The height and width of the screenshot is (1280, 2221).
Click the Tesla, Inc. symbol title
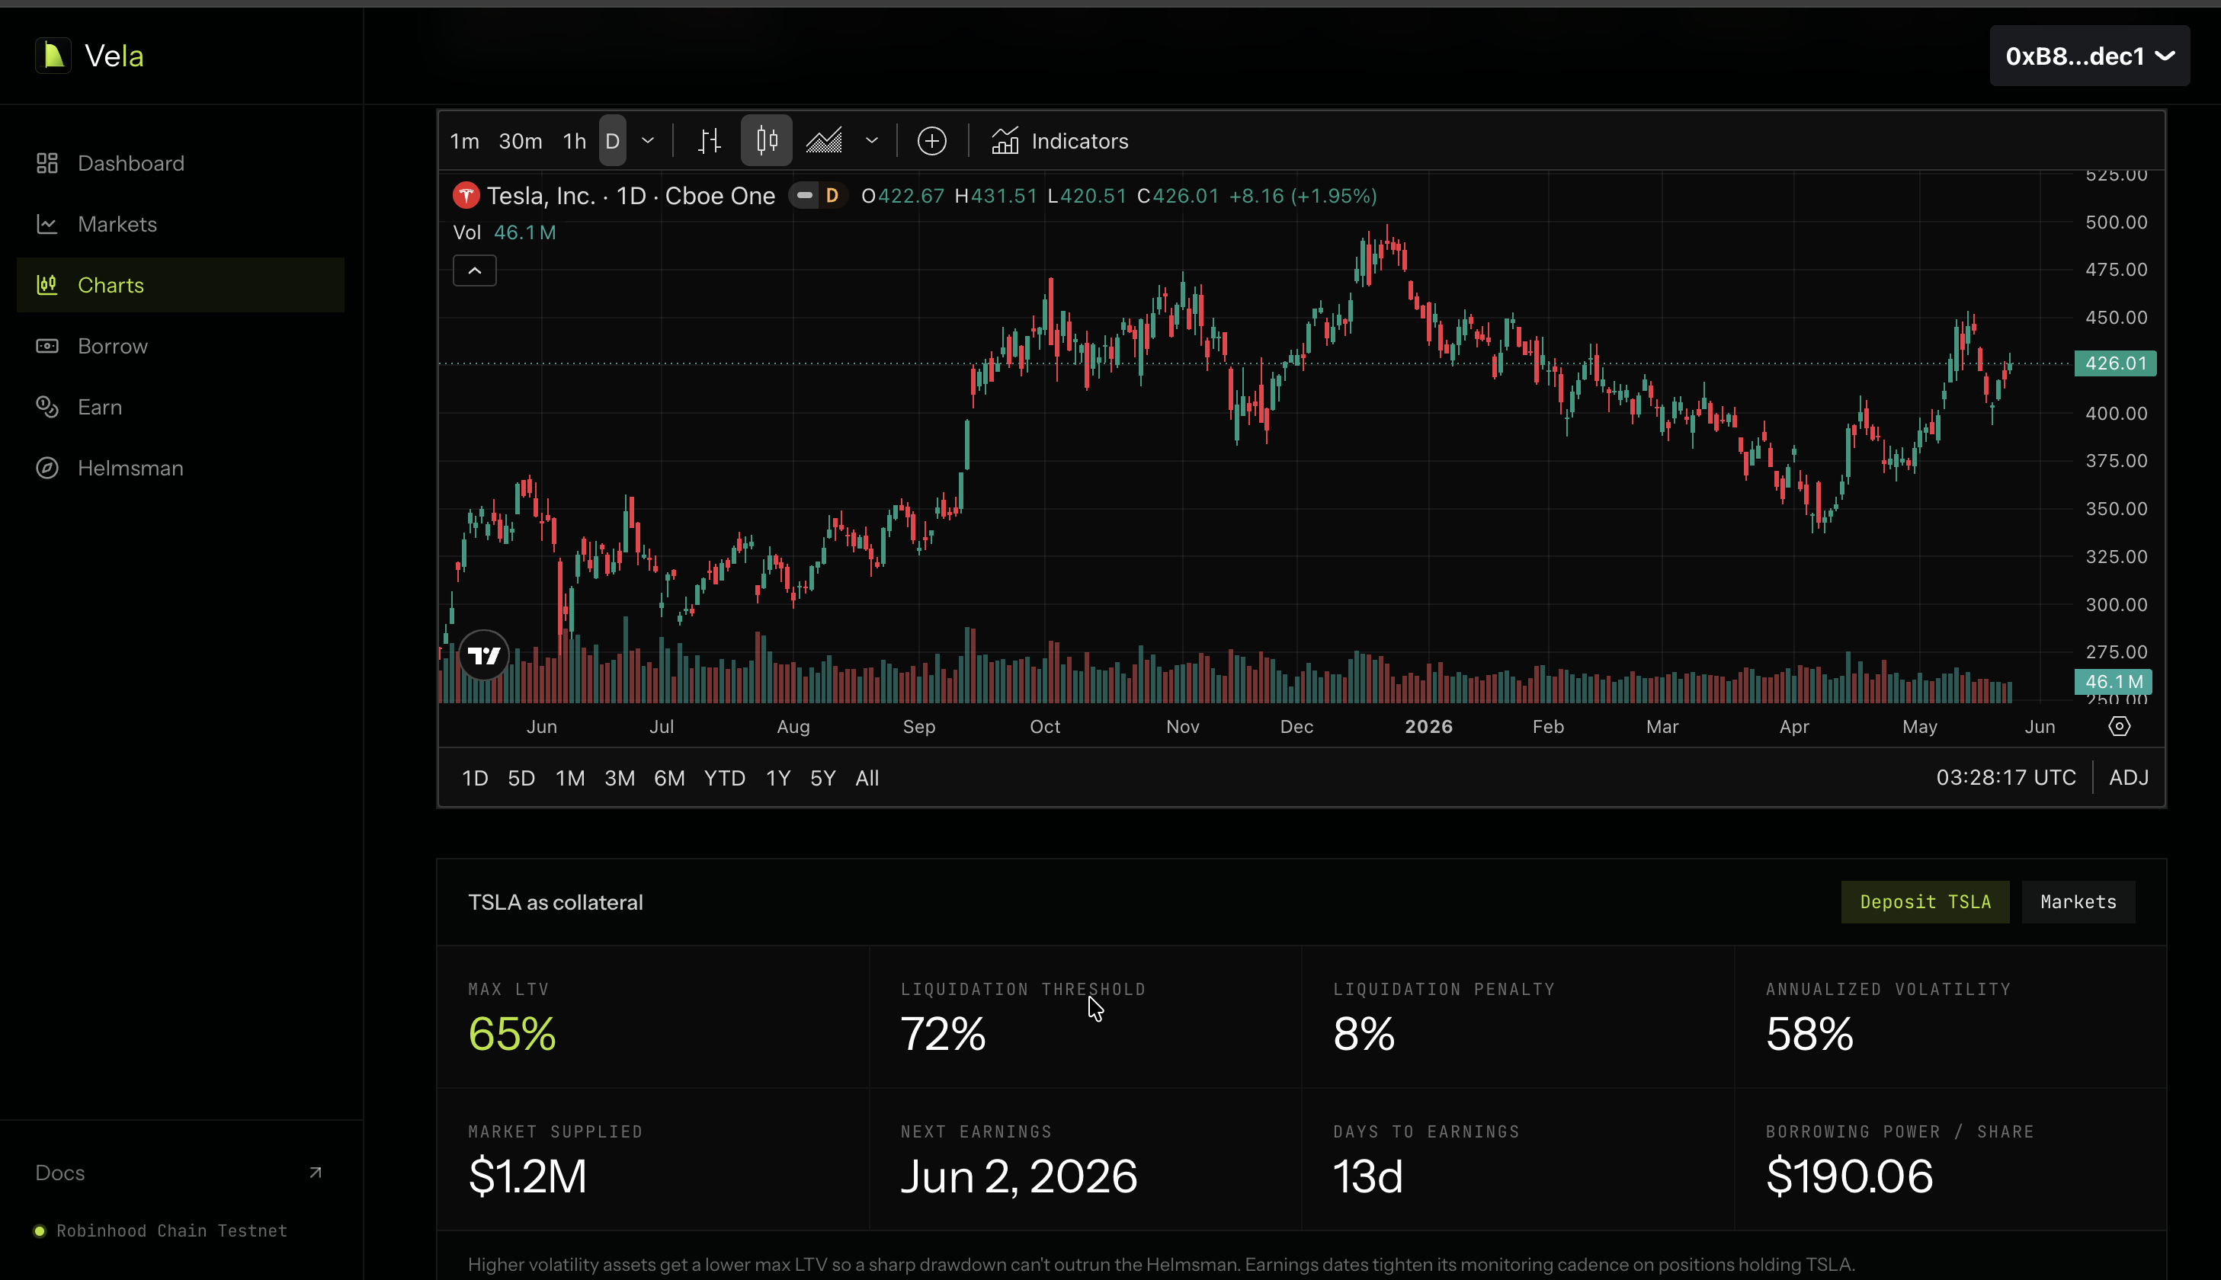pyautogui.click(x=631, y=196)
